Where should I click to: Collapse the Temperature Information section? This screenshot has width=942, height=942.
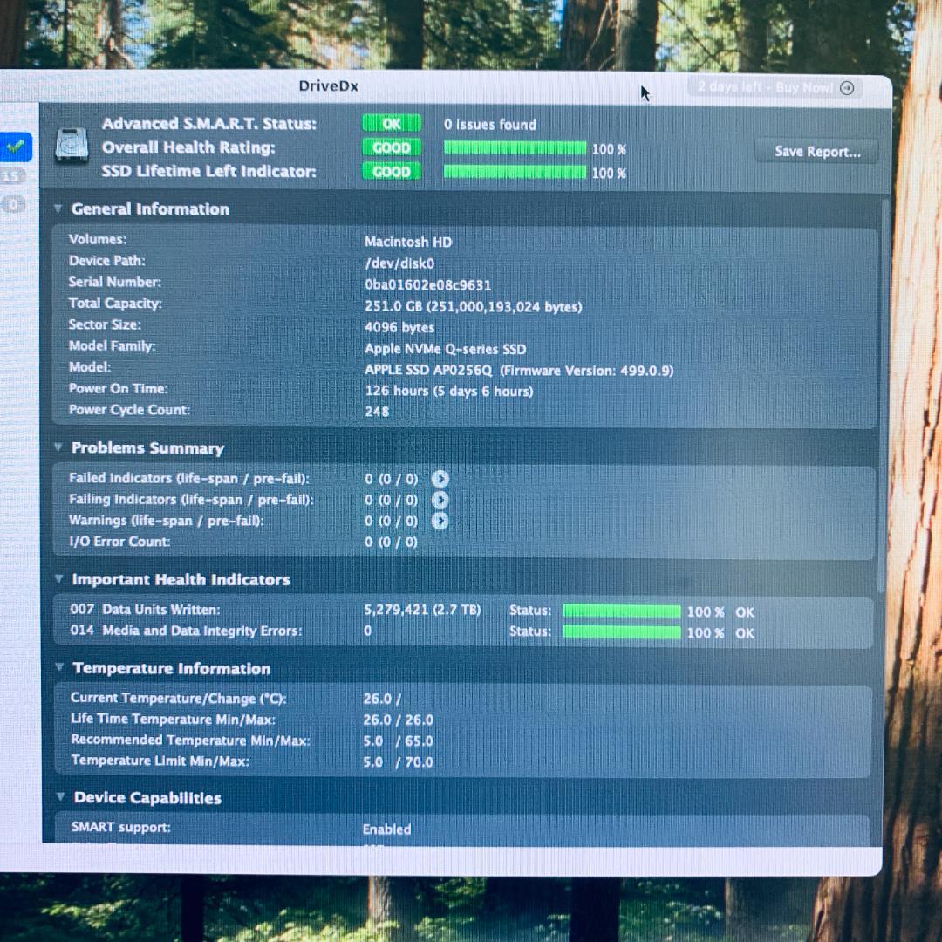[58, 668]
